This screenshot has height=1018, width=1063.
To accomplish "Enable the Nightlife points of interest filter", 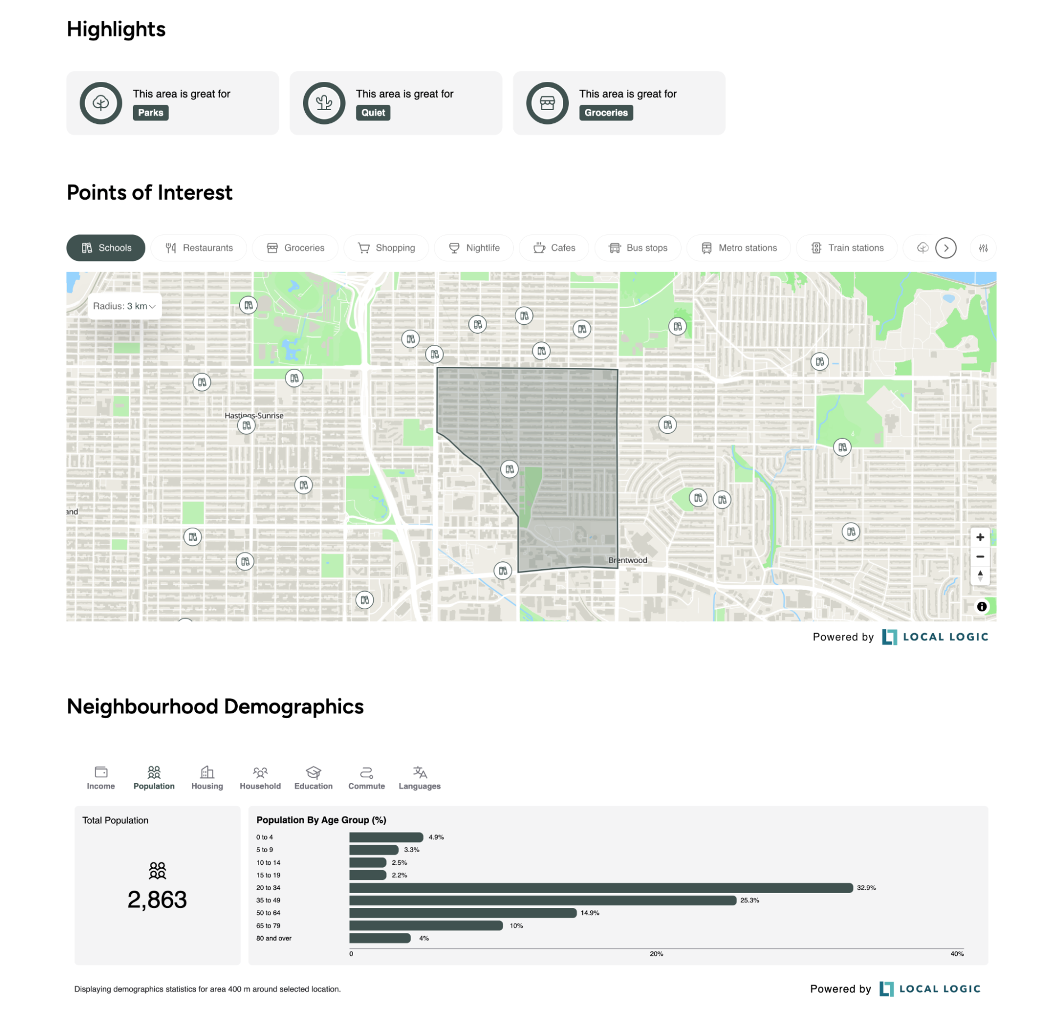I will click(x=473, y=248).
